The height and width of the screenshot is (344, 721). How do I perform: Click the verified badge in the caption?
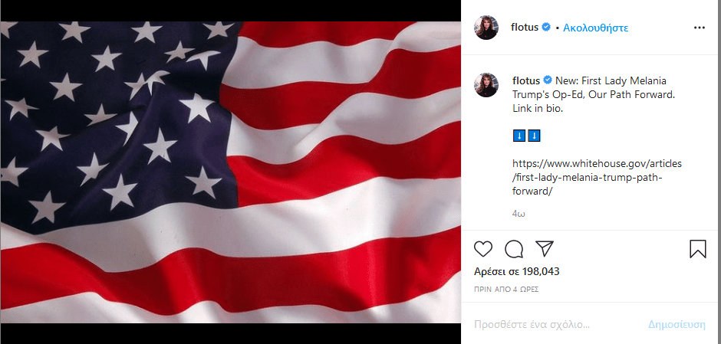click(548, 80)
